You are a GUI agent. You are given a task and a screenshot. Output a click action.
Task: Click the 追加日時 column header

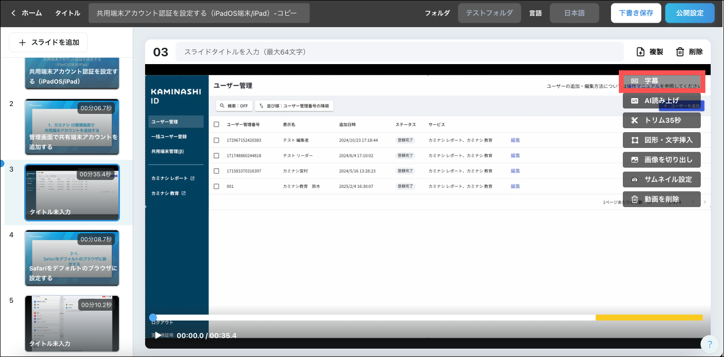point(347,124)
